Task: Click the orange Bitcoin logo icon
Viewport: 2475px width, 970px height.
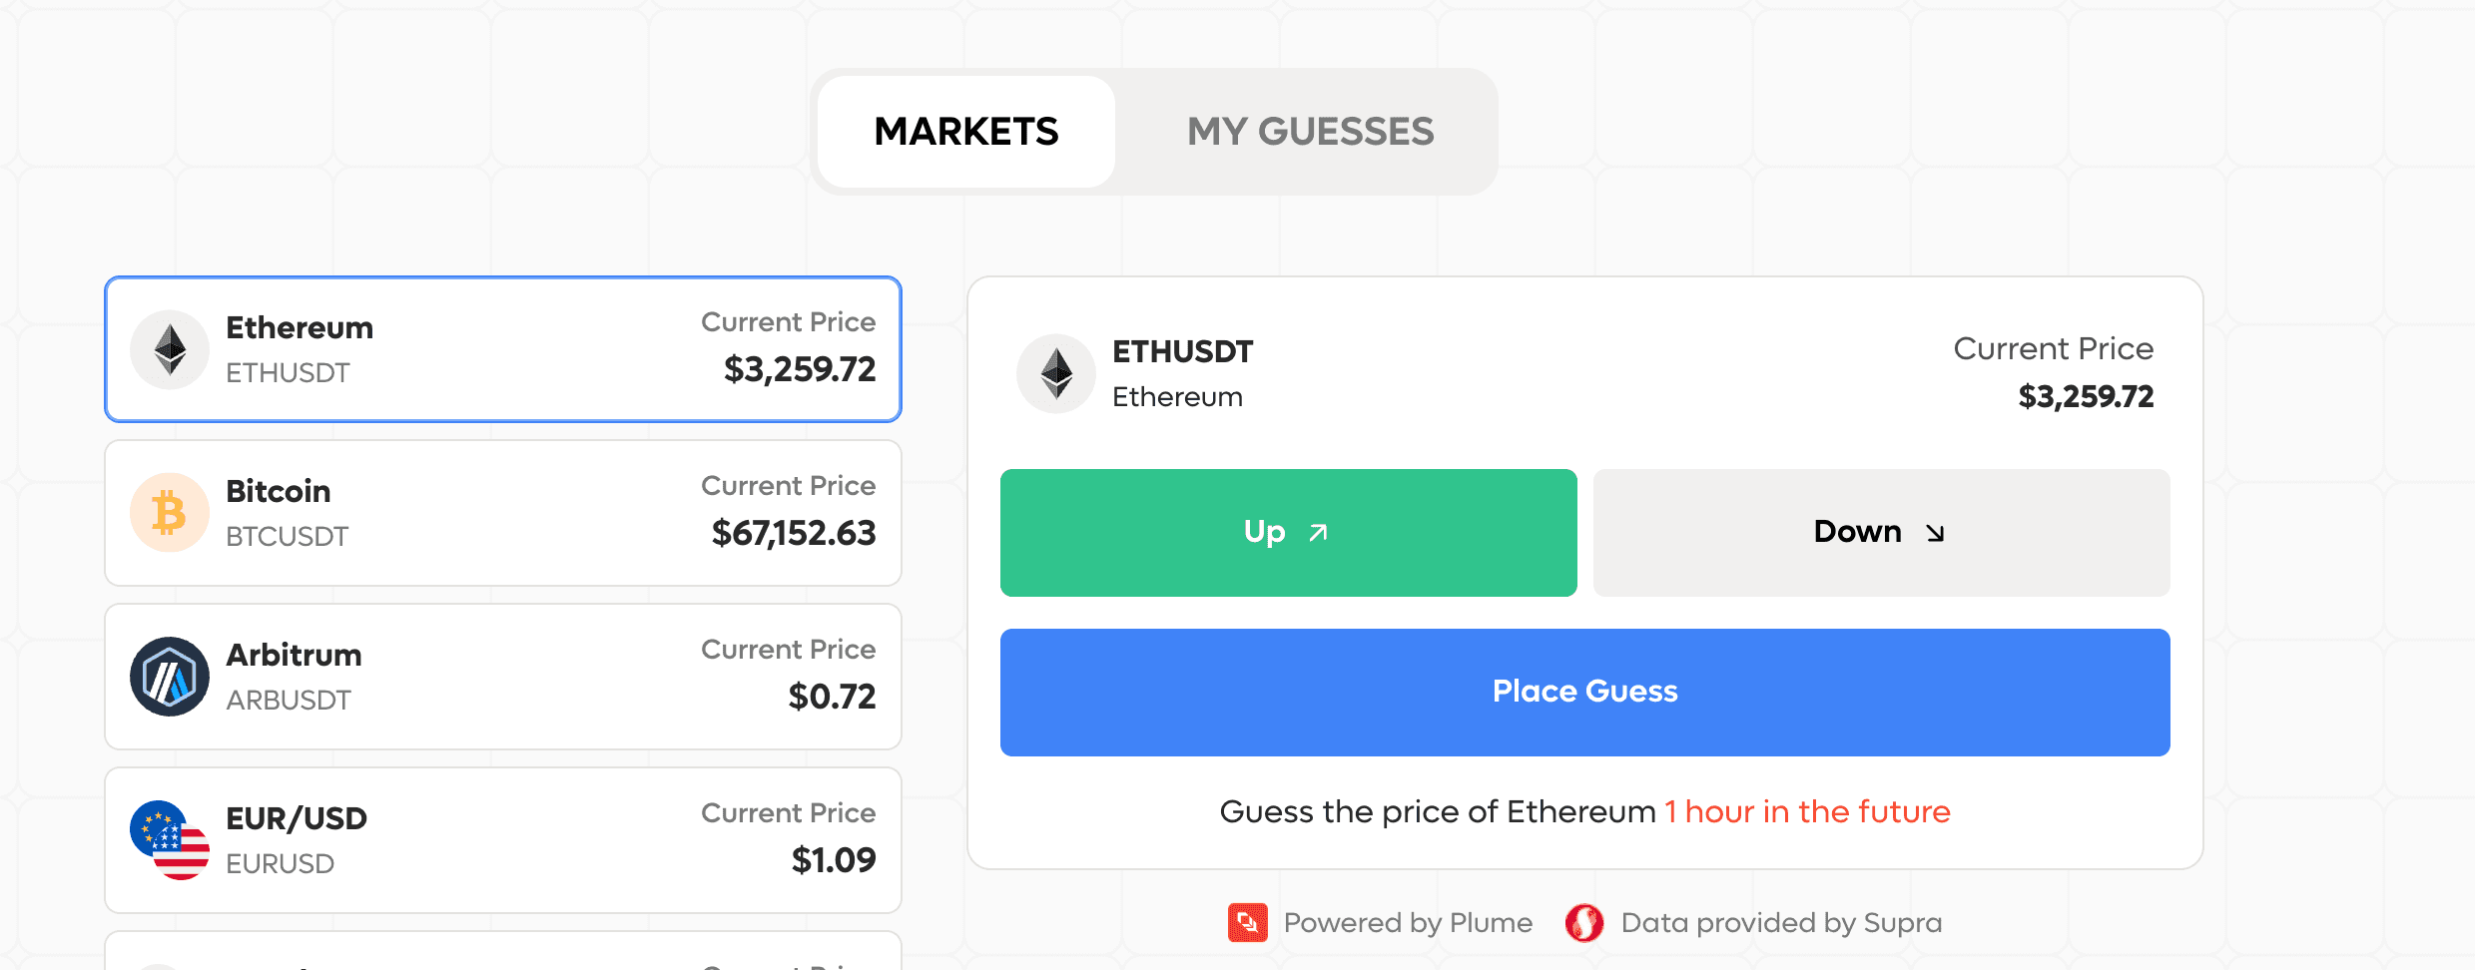Action: tap(170, 513)
